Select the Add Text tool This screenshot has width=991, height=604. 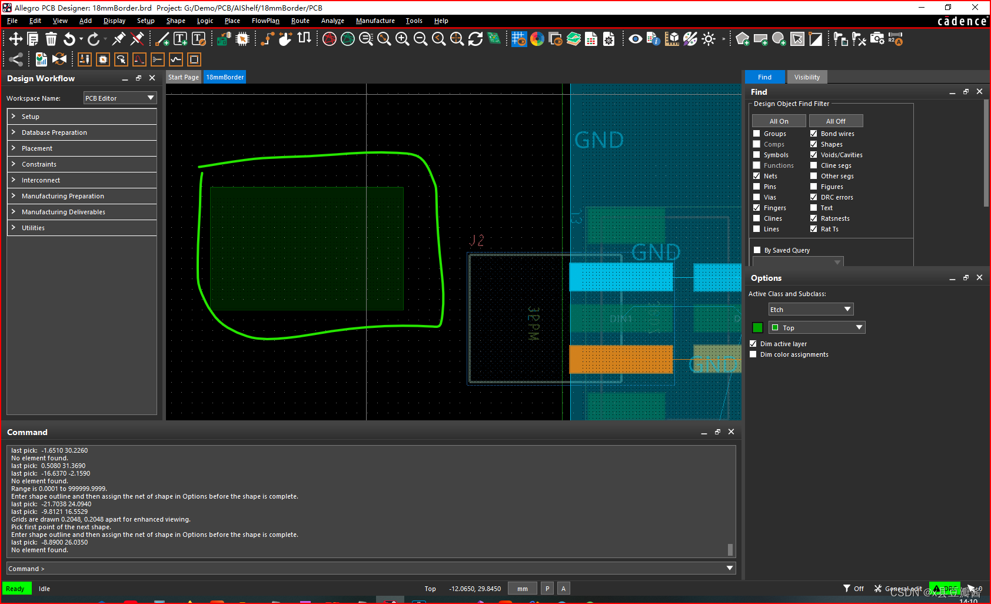(181, 39)
